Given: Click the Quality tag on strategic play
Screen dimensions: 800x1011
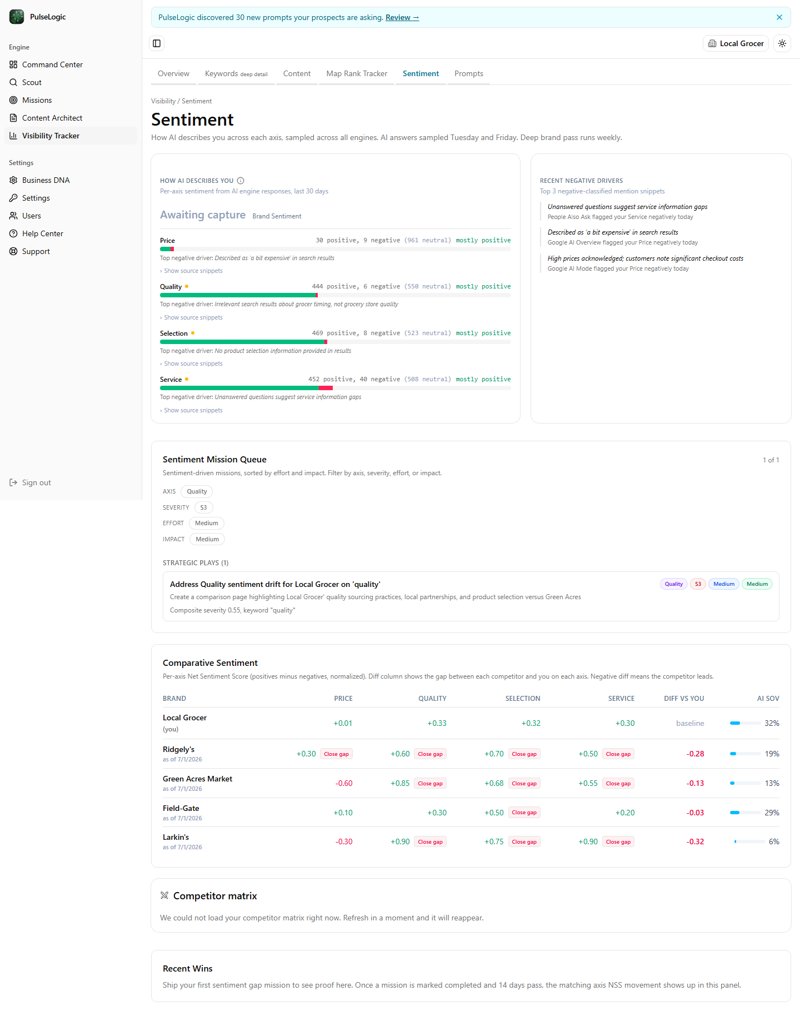Looking at the screenshot, I should click(674, 584).
